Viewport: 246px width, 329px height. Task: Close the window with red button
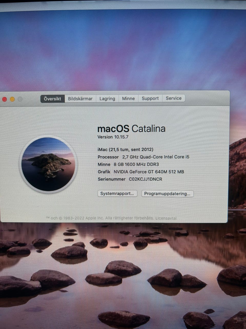(x=5, y=99)
